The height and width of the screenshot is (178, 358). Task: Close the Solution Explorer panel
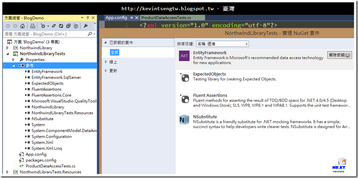pyautogui.click(x=93, y=18)
